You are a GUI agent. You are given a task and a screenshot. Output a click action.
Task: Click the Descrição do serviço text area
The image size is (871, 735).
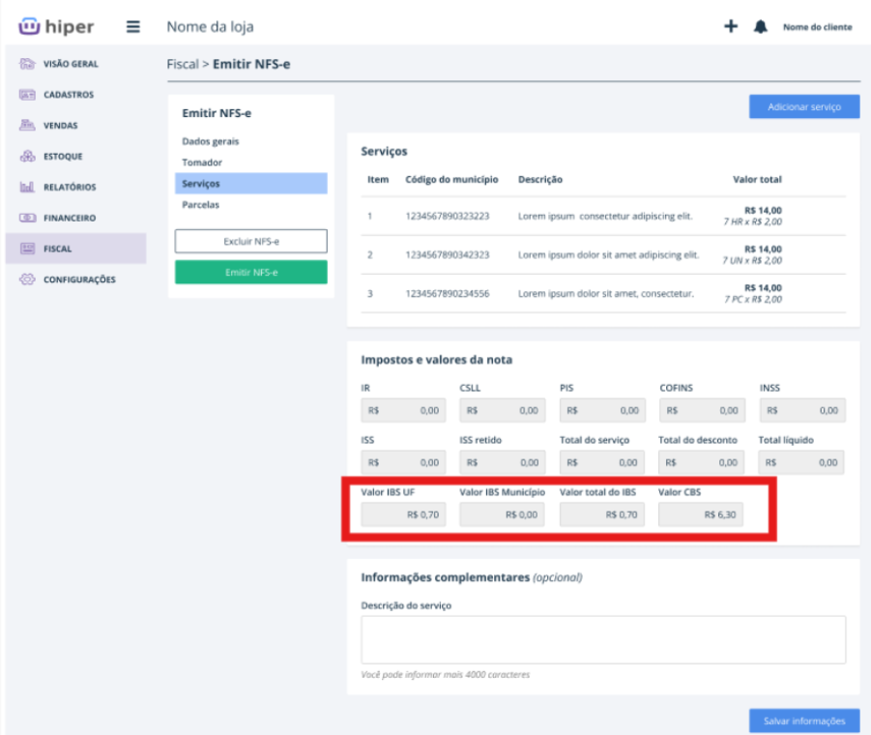(603, 639)
